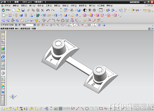Image resolution: width=154 pixels, height=111 pixels.
Task: Click the New file icon
Action: [x=14, y=10]
